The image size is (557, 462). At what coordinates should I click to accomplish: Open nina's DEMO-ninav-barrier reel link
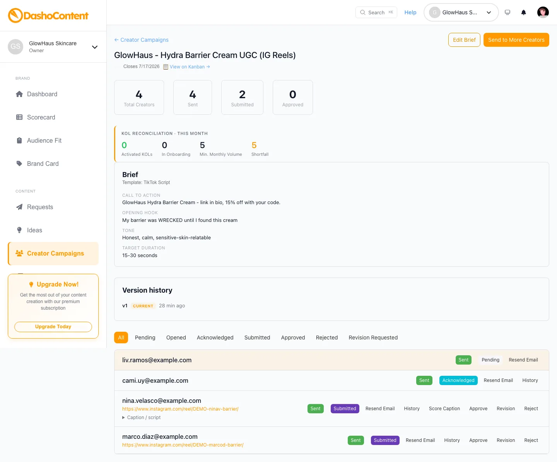pos(180,409)
